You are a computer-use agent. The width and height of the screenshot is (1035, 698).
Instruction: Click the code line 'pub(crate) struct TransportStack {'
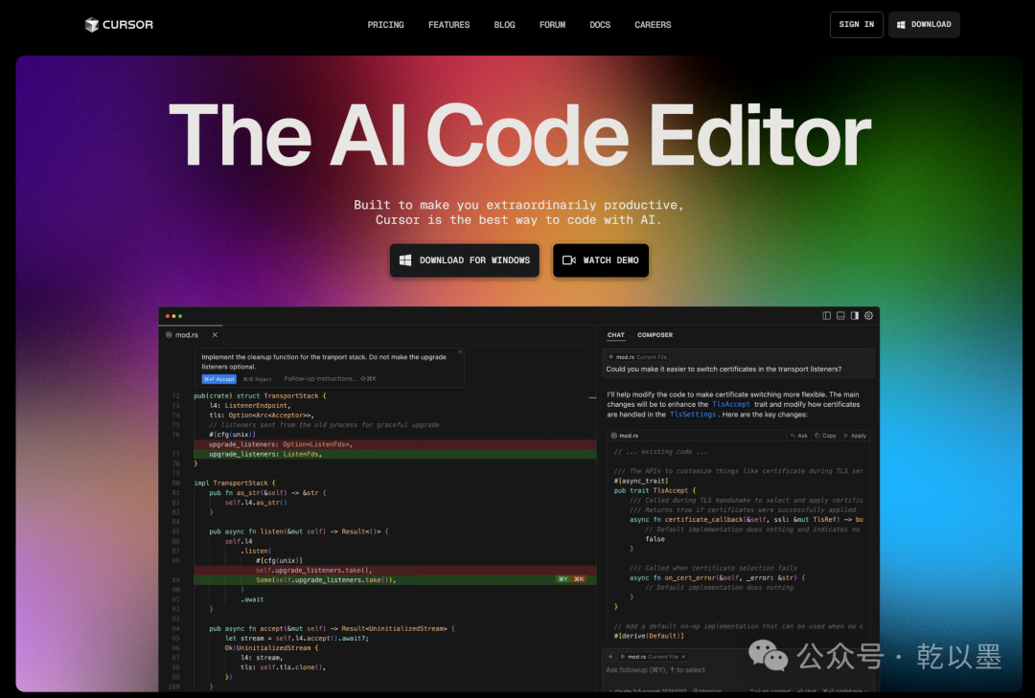pyautogui.click(x=260, y=395)
